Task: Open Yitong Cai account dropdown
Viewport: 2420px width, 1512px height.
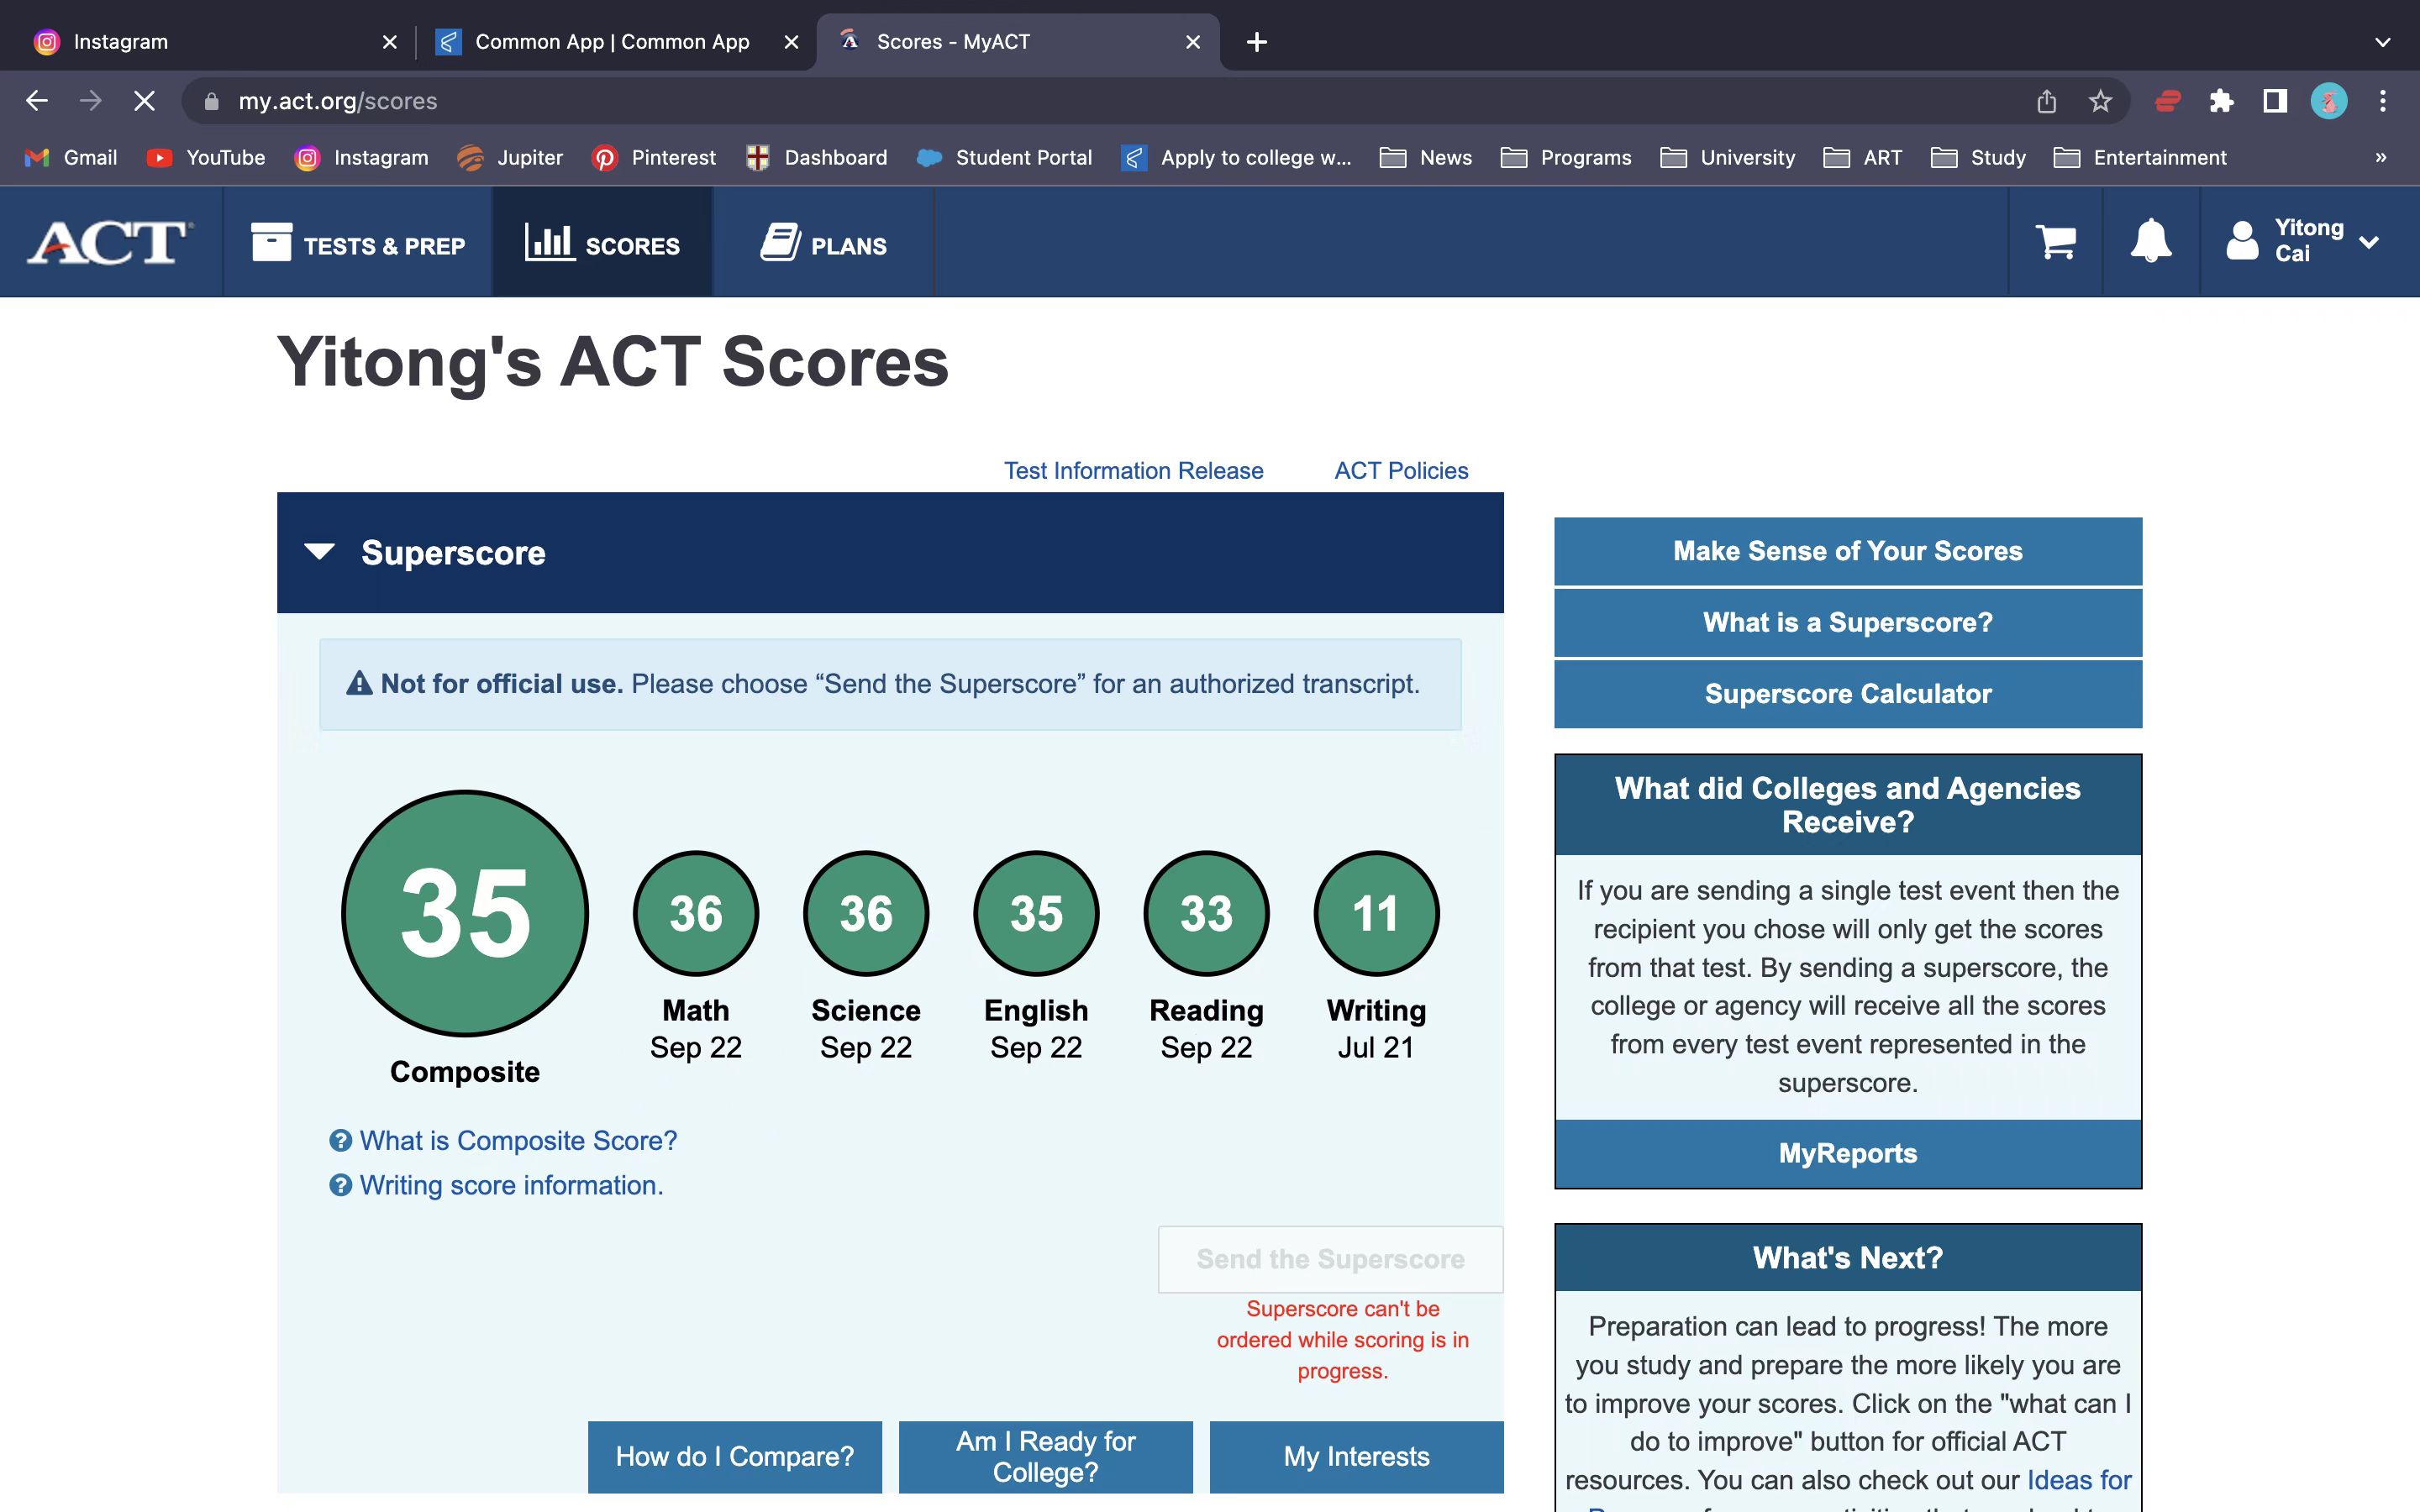Action: (x=2302, y=241)
